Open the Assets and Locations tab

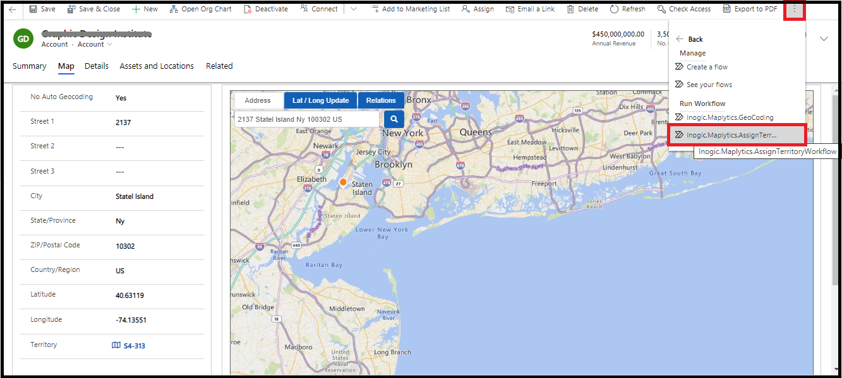(157, 66)
